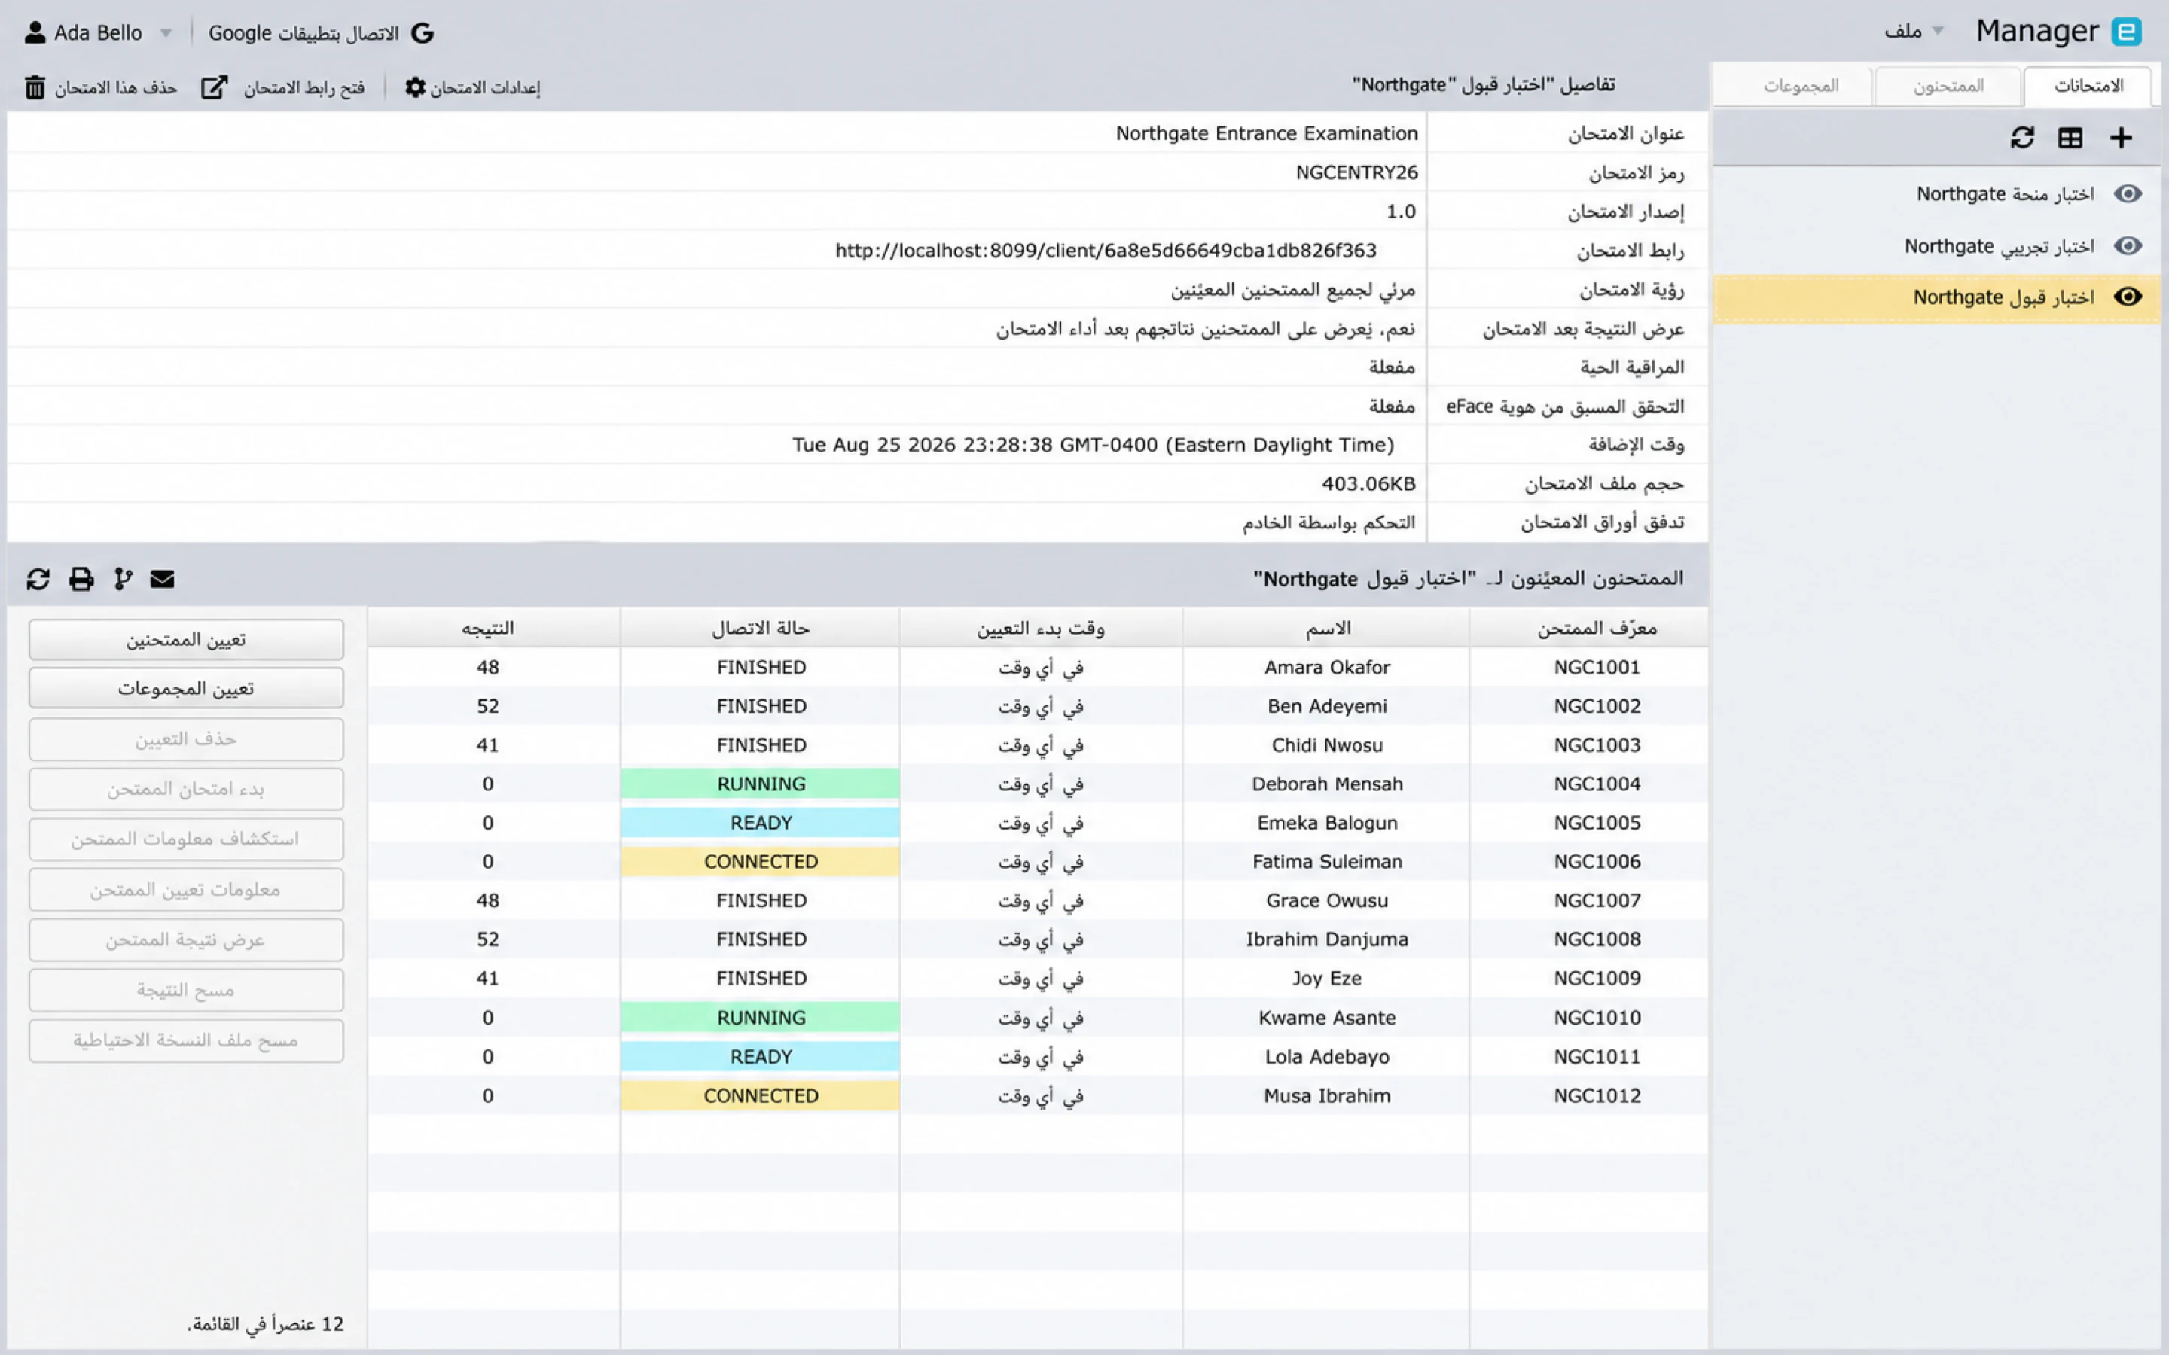Click the عرض نتيجة الممتحن button
The height and width of the screenshot is (1355, 2169).
coord(185,940)
